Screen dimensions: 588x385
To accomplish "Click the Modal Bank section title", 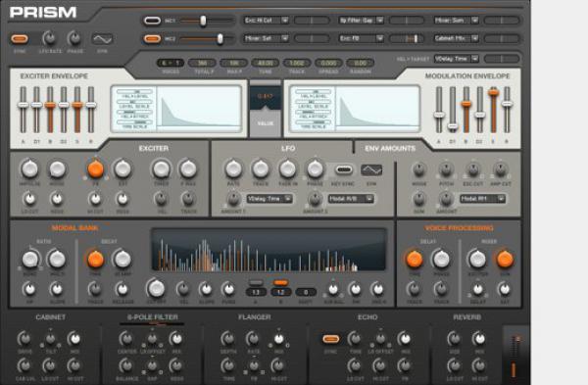I will 75,228.
